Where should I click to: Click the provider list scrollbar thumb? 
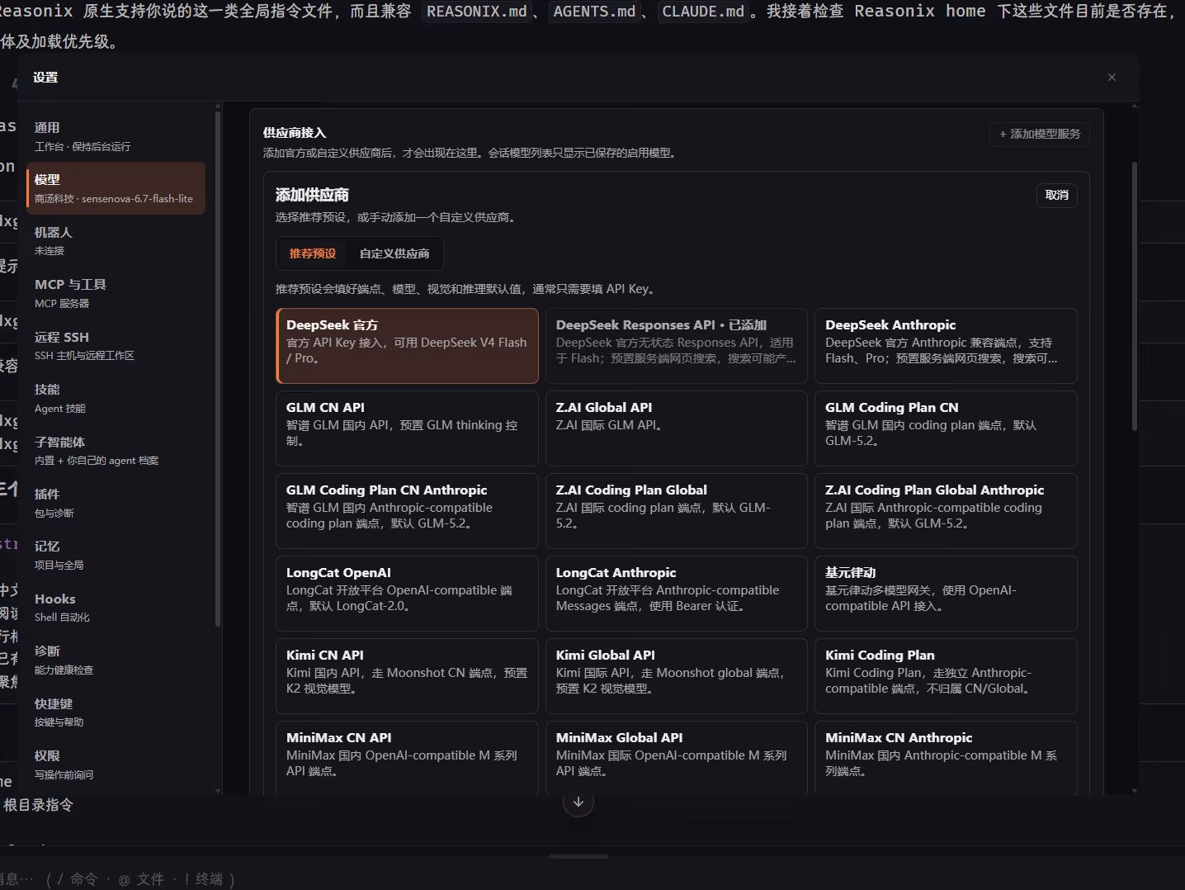click(1135, 296)
